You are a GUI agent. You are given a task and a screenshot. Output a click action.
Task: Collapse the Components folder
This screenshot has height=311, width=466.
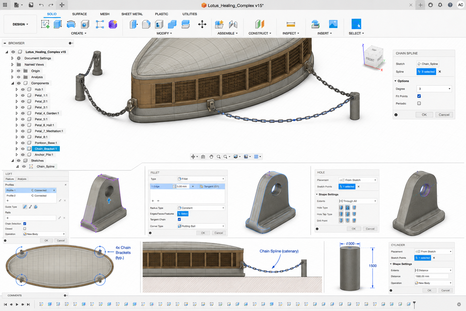pyautogui.click(x=12, y=83)
